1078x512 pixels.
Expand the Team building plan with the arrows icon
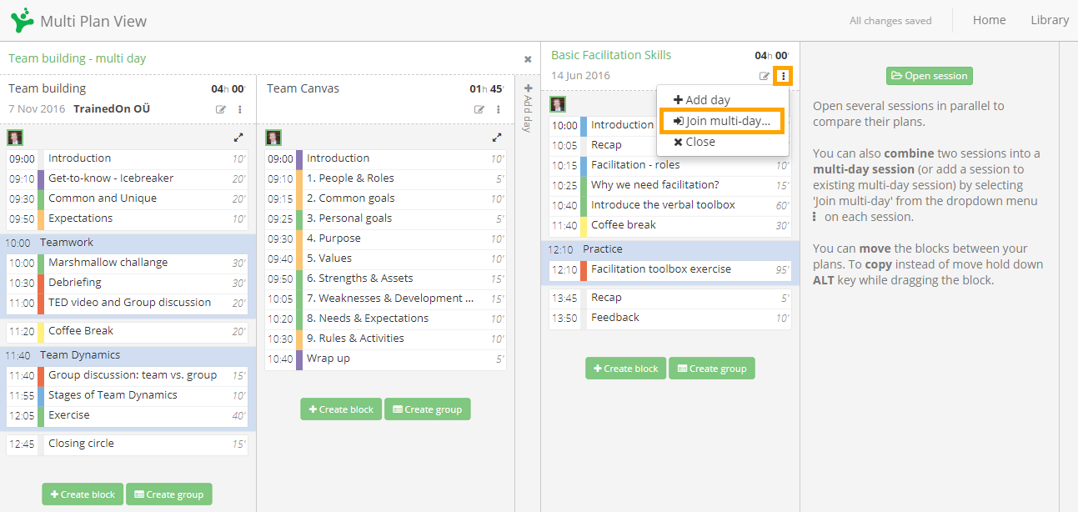[x=238, y=138]
